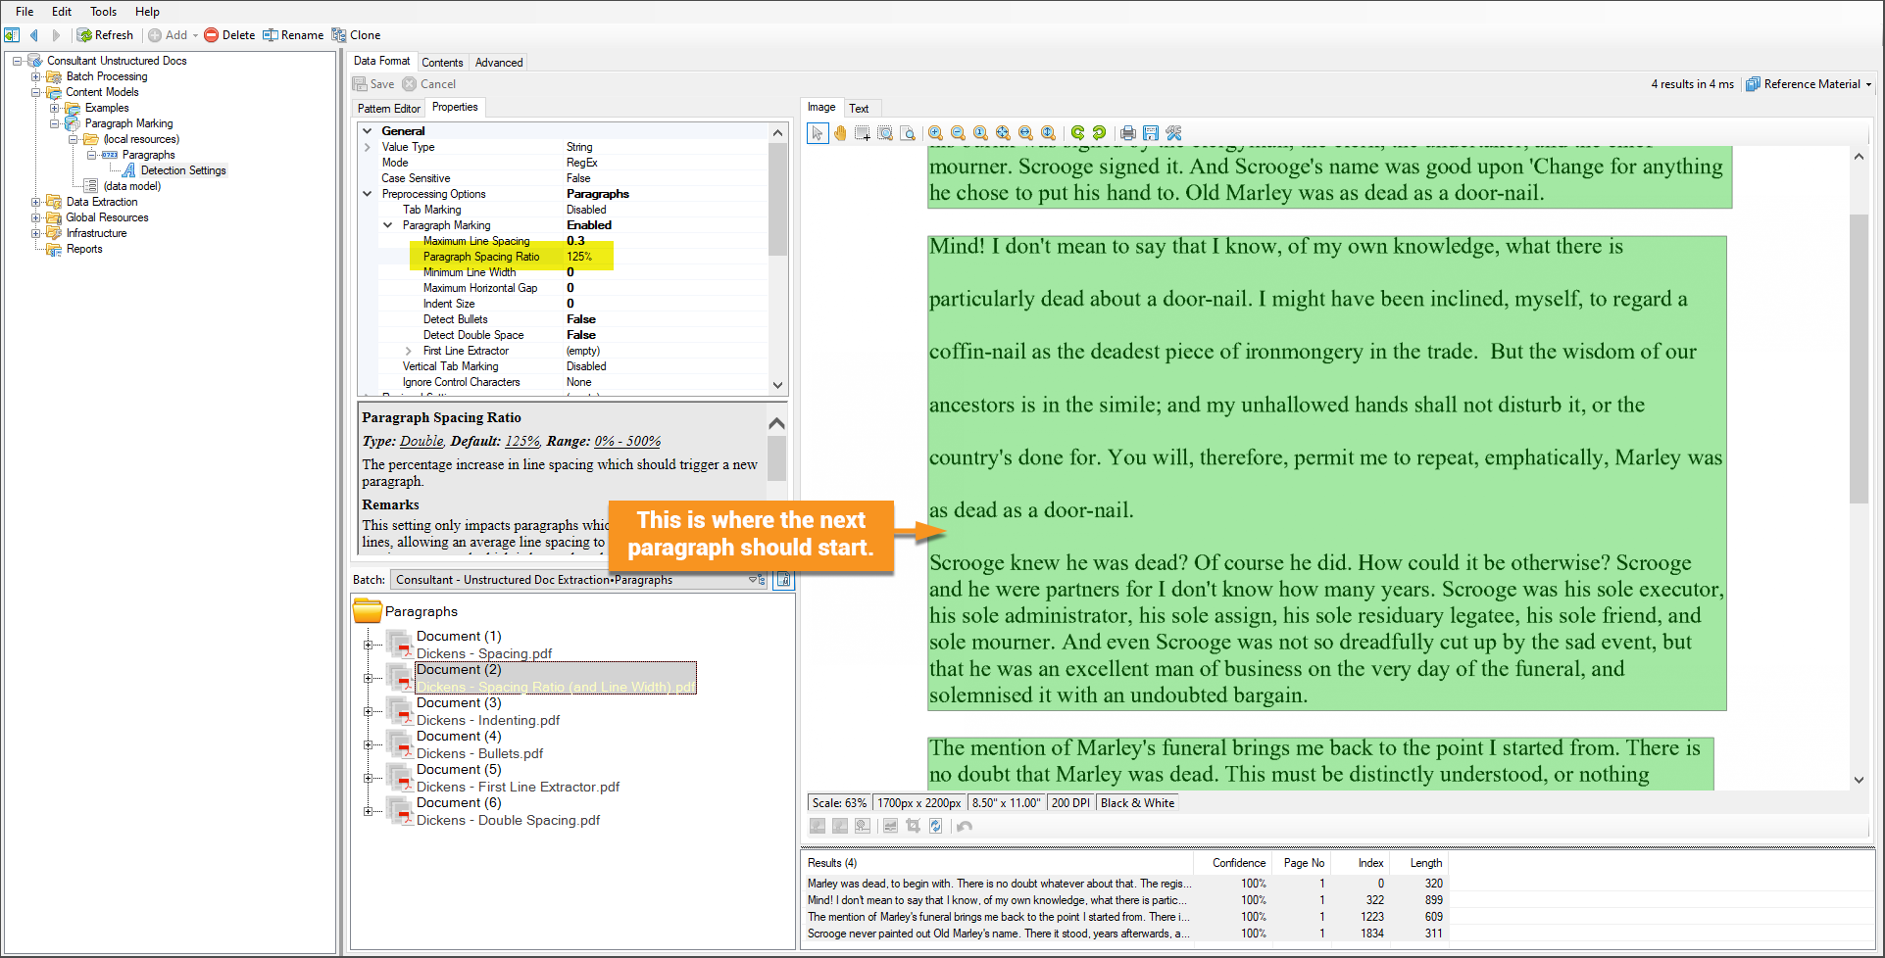Expand the Data Extraction tree node
This screenshot has width=1885, height=958.
tap(36, 202)
